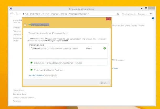Open the recent locations dropdown next to forward arrow
Image resolution: width=160 pixels, height=109 pixels.
pos(20,14)
